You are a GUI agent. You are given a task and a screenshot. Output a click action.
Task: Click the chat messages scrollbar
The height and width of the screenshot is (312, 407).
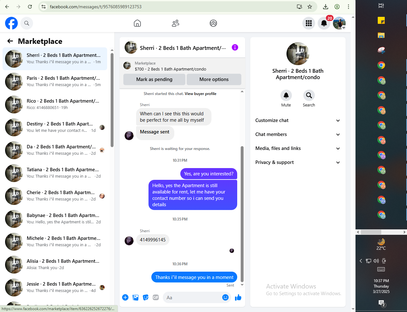click(x=242, y=214)
